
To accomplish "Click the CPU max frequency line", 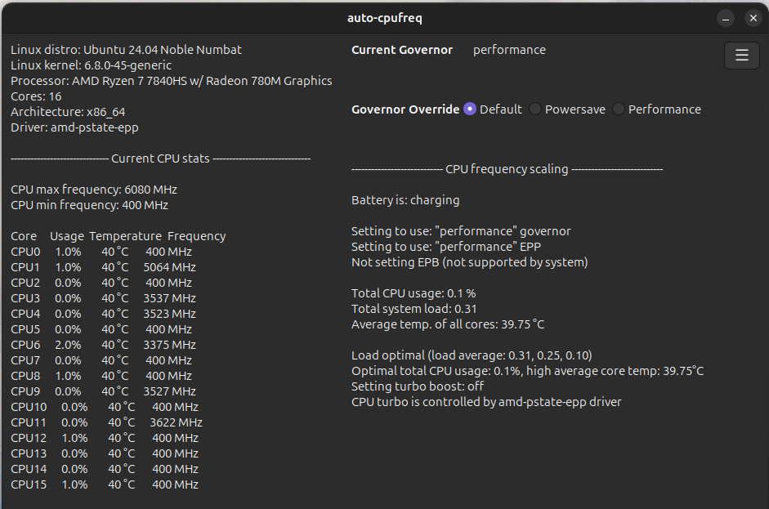I will (x=94, y=190).
